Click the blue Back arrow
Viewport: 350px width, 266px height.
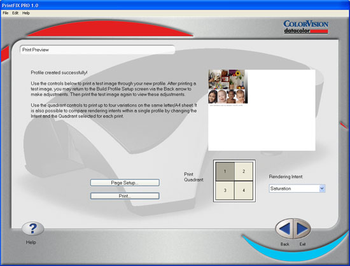pos(284,228)
